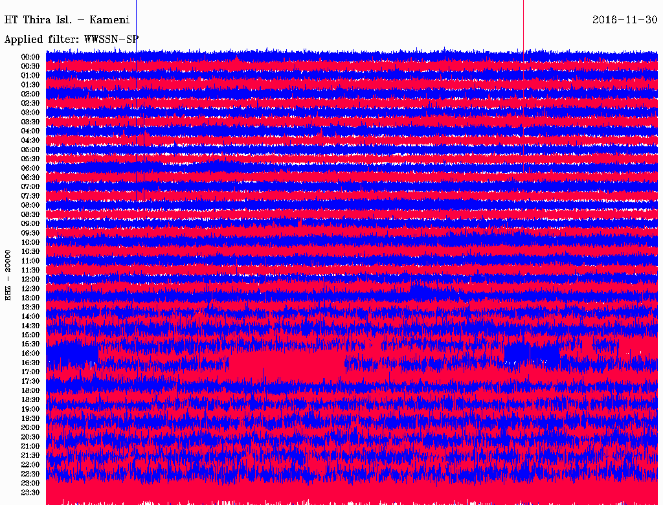Click the 02:30 time label
Viewport: 663px width, 505px height.
pos(30,103)
